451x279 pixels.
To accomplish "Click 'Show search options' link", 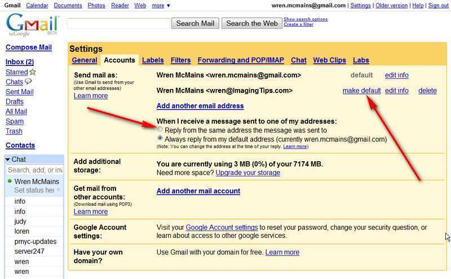I will click(306, 19).
